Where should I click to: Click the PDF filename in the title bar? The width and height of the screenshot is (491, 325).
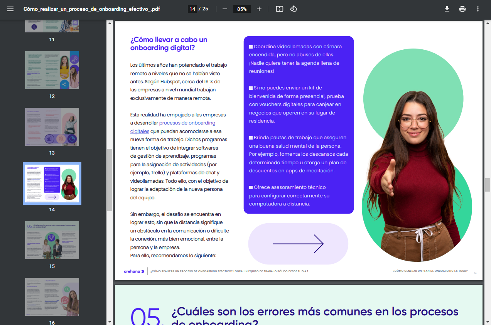[x=92, y=8]
